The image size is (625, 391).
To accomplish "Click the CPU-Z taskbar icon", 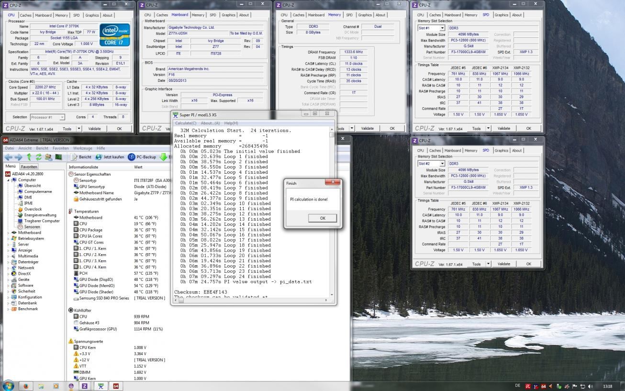I will click(85, 386).
